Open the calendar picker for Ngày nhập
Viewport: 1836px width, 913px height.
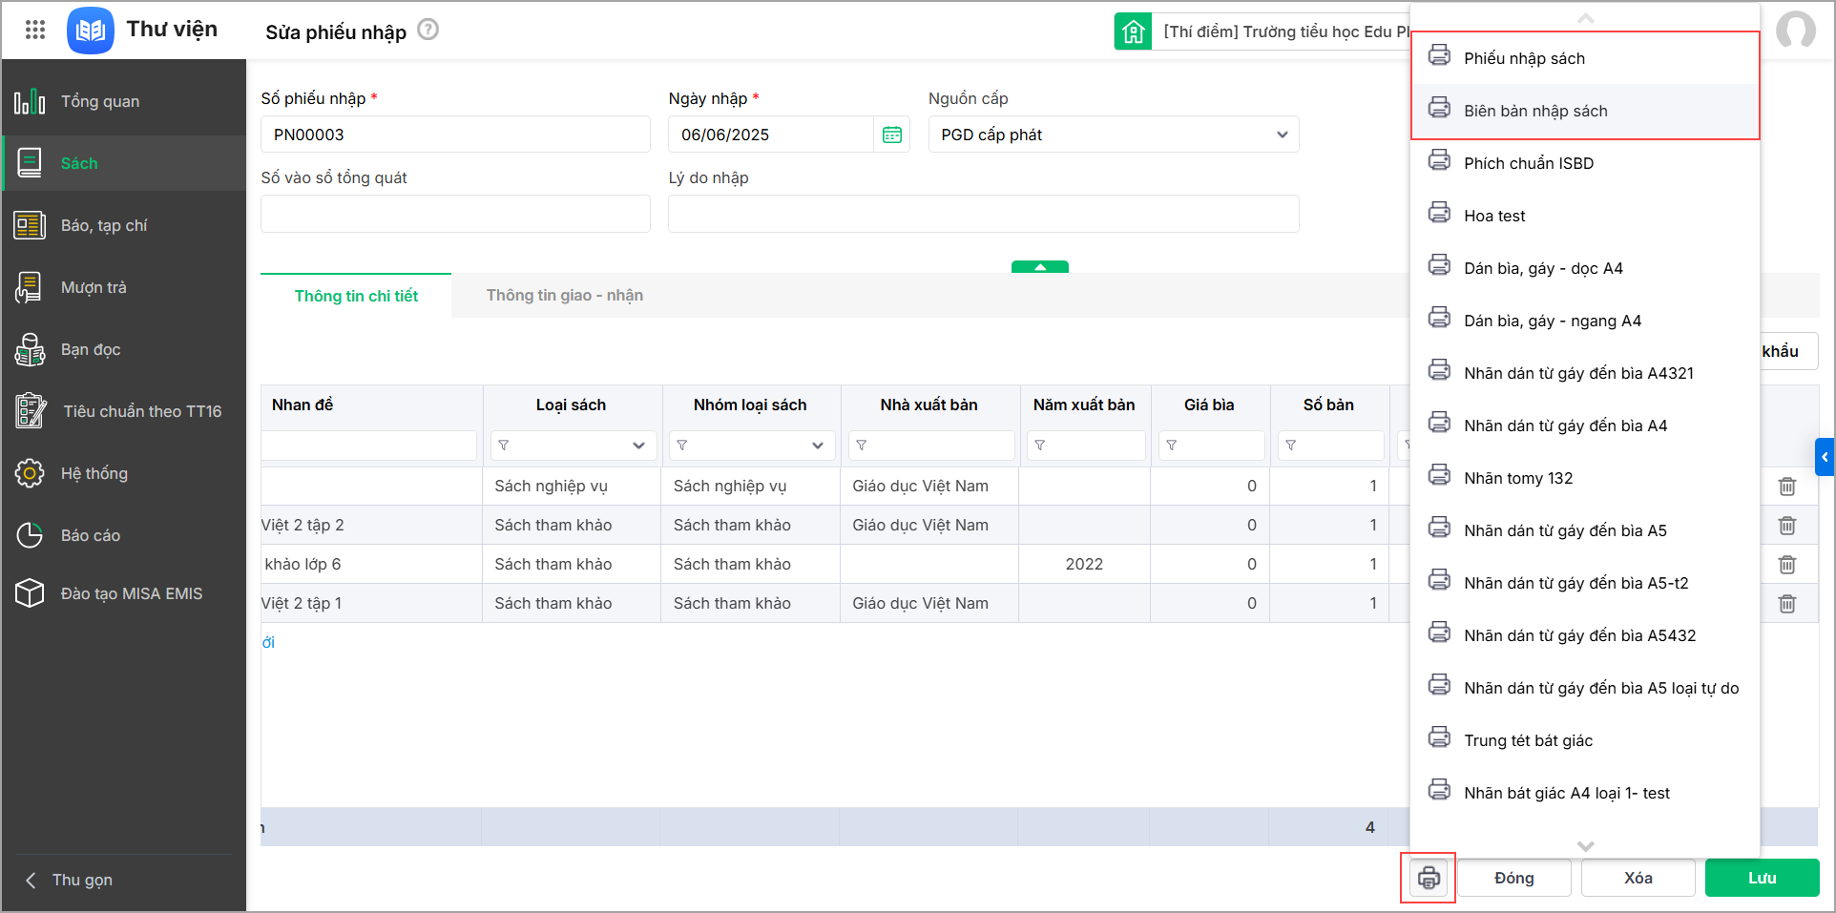tap(892, 135)
